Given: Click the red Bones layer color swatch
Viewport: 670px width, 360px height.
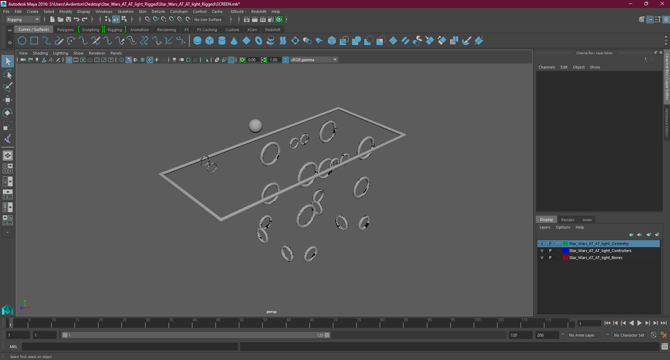Looking at the screenshot, I should (x=565, y=258).
